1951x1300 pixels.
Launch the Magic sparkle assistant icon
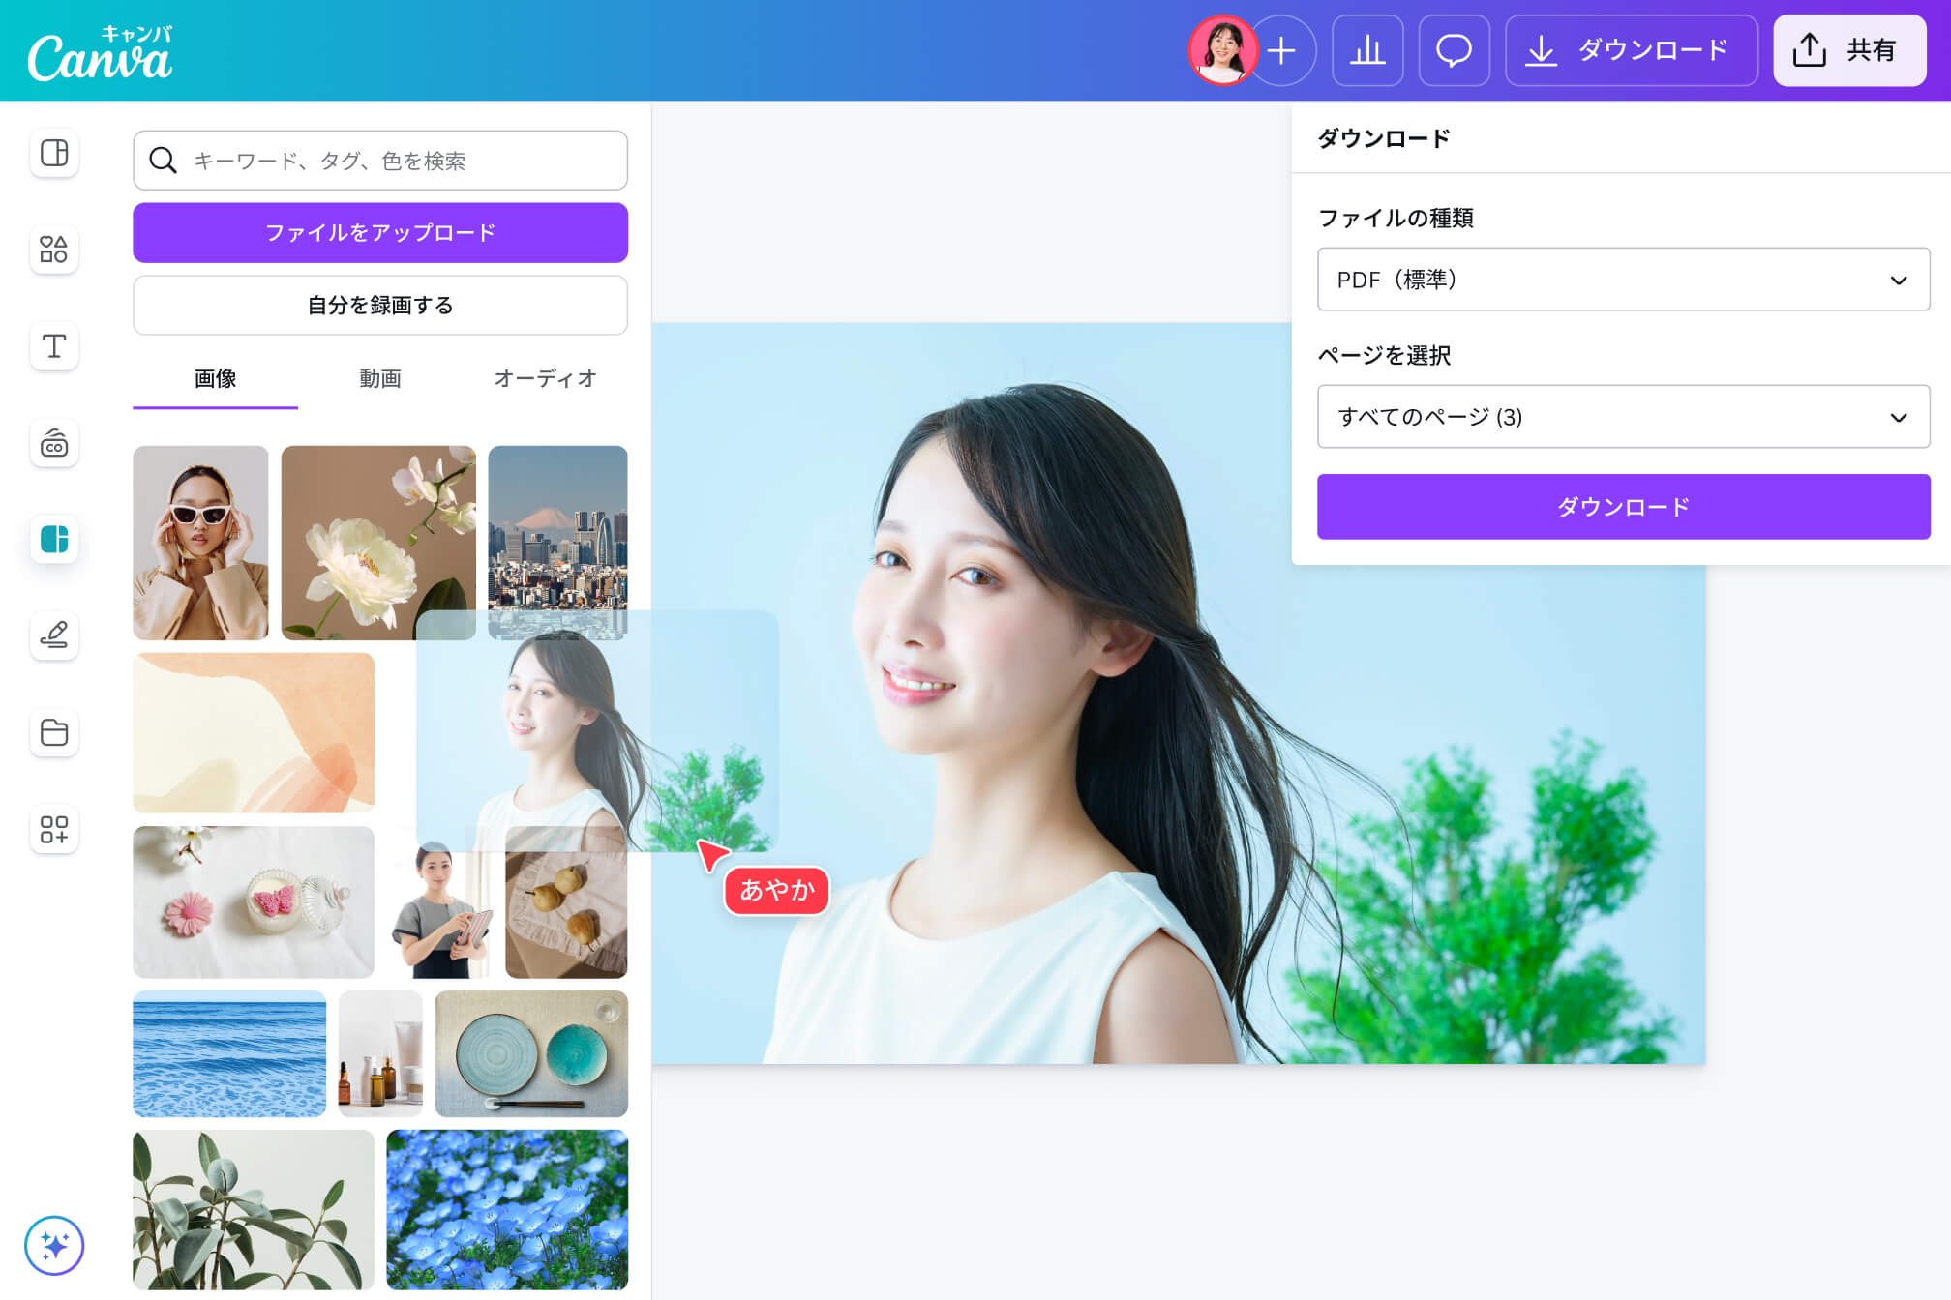(54, 1246)
